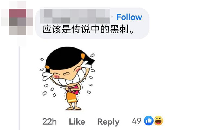Tap the sticker girl's feet

(74, 108)
